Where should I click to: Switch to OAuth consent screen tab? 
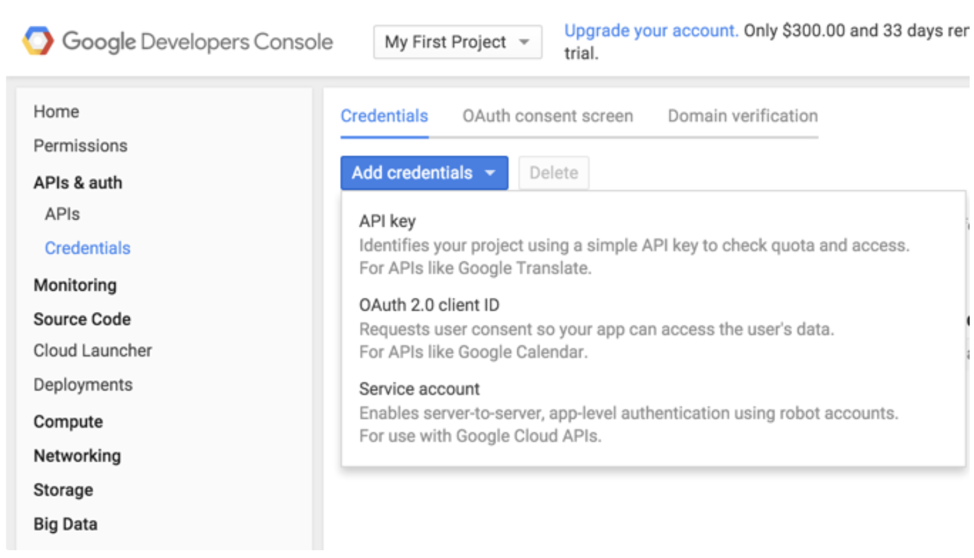coord(547,116)
